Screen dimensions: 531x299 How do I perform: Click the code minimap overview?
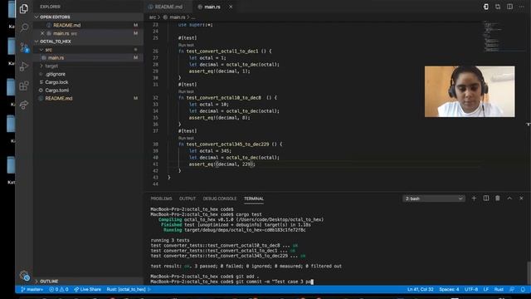point(504,37)
